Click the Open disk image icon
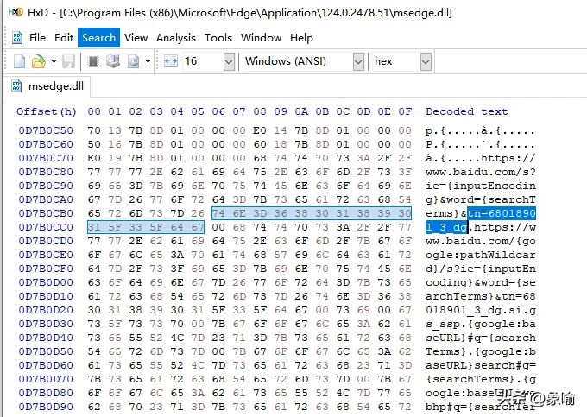The image size is (587, 417). click(x=133, y=61)
